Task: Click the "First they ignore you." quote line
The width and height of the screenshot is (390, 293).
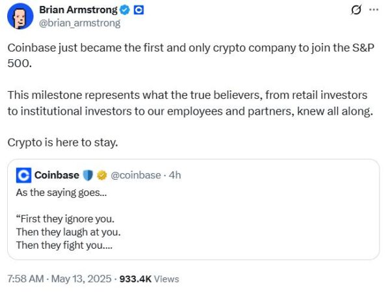Action: coord(68,218)
